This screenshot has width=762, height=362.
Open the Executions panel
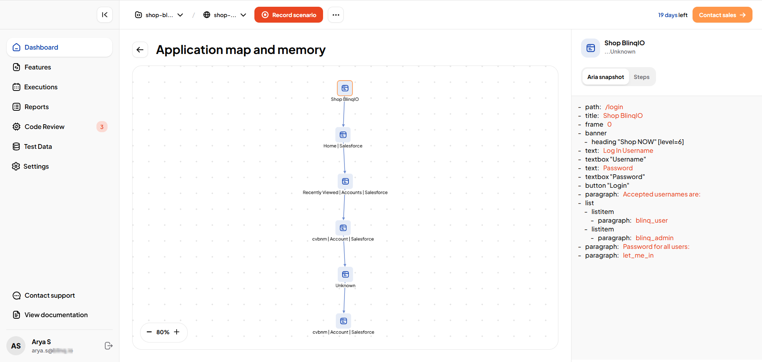pos(40,87)
